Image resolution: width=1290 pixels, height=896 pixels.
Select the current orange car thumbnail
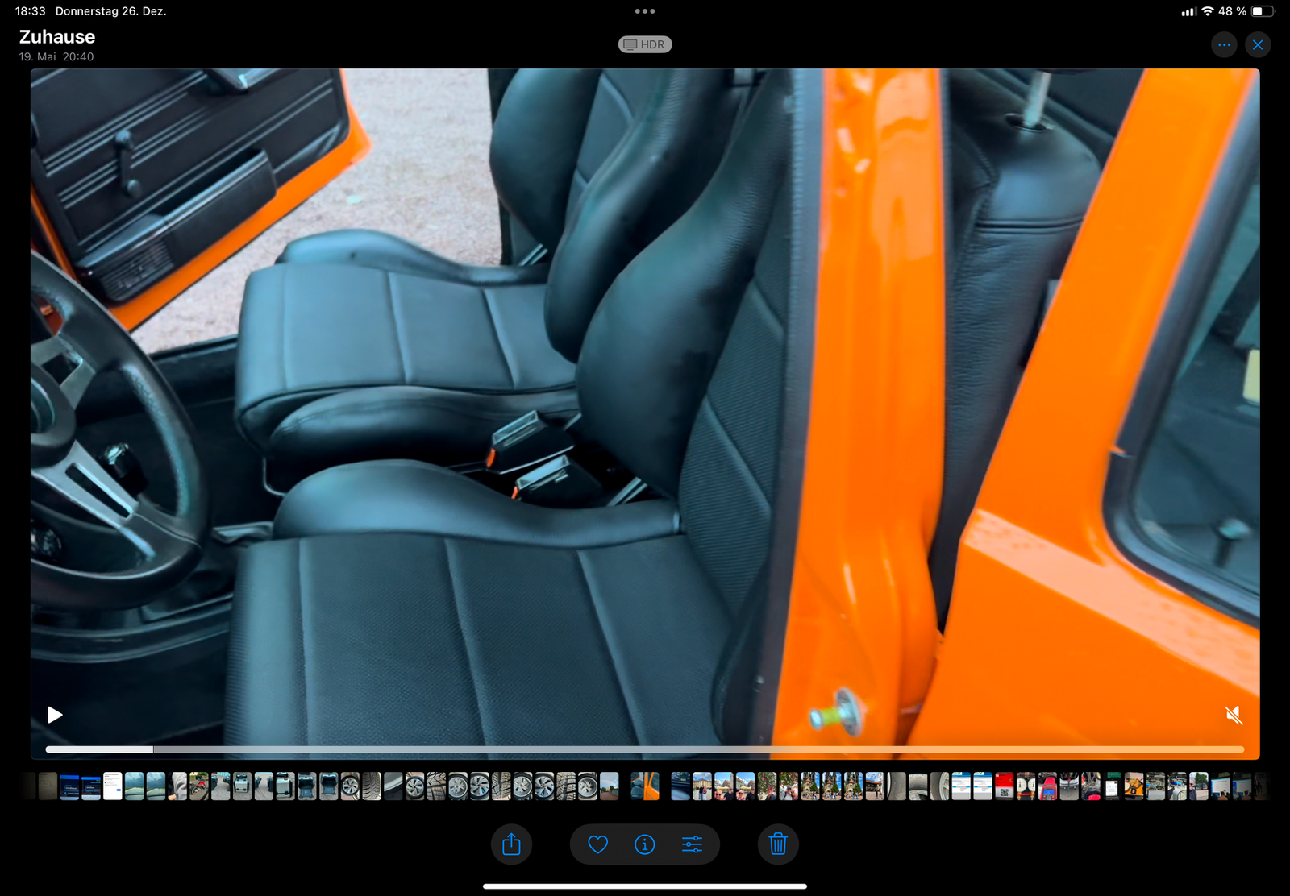coord(644,786)
